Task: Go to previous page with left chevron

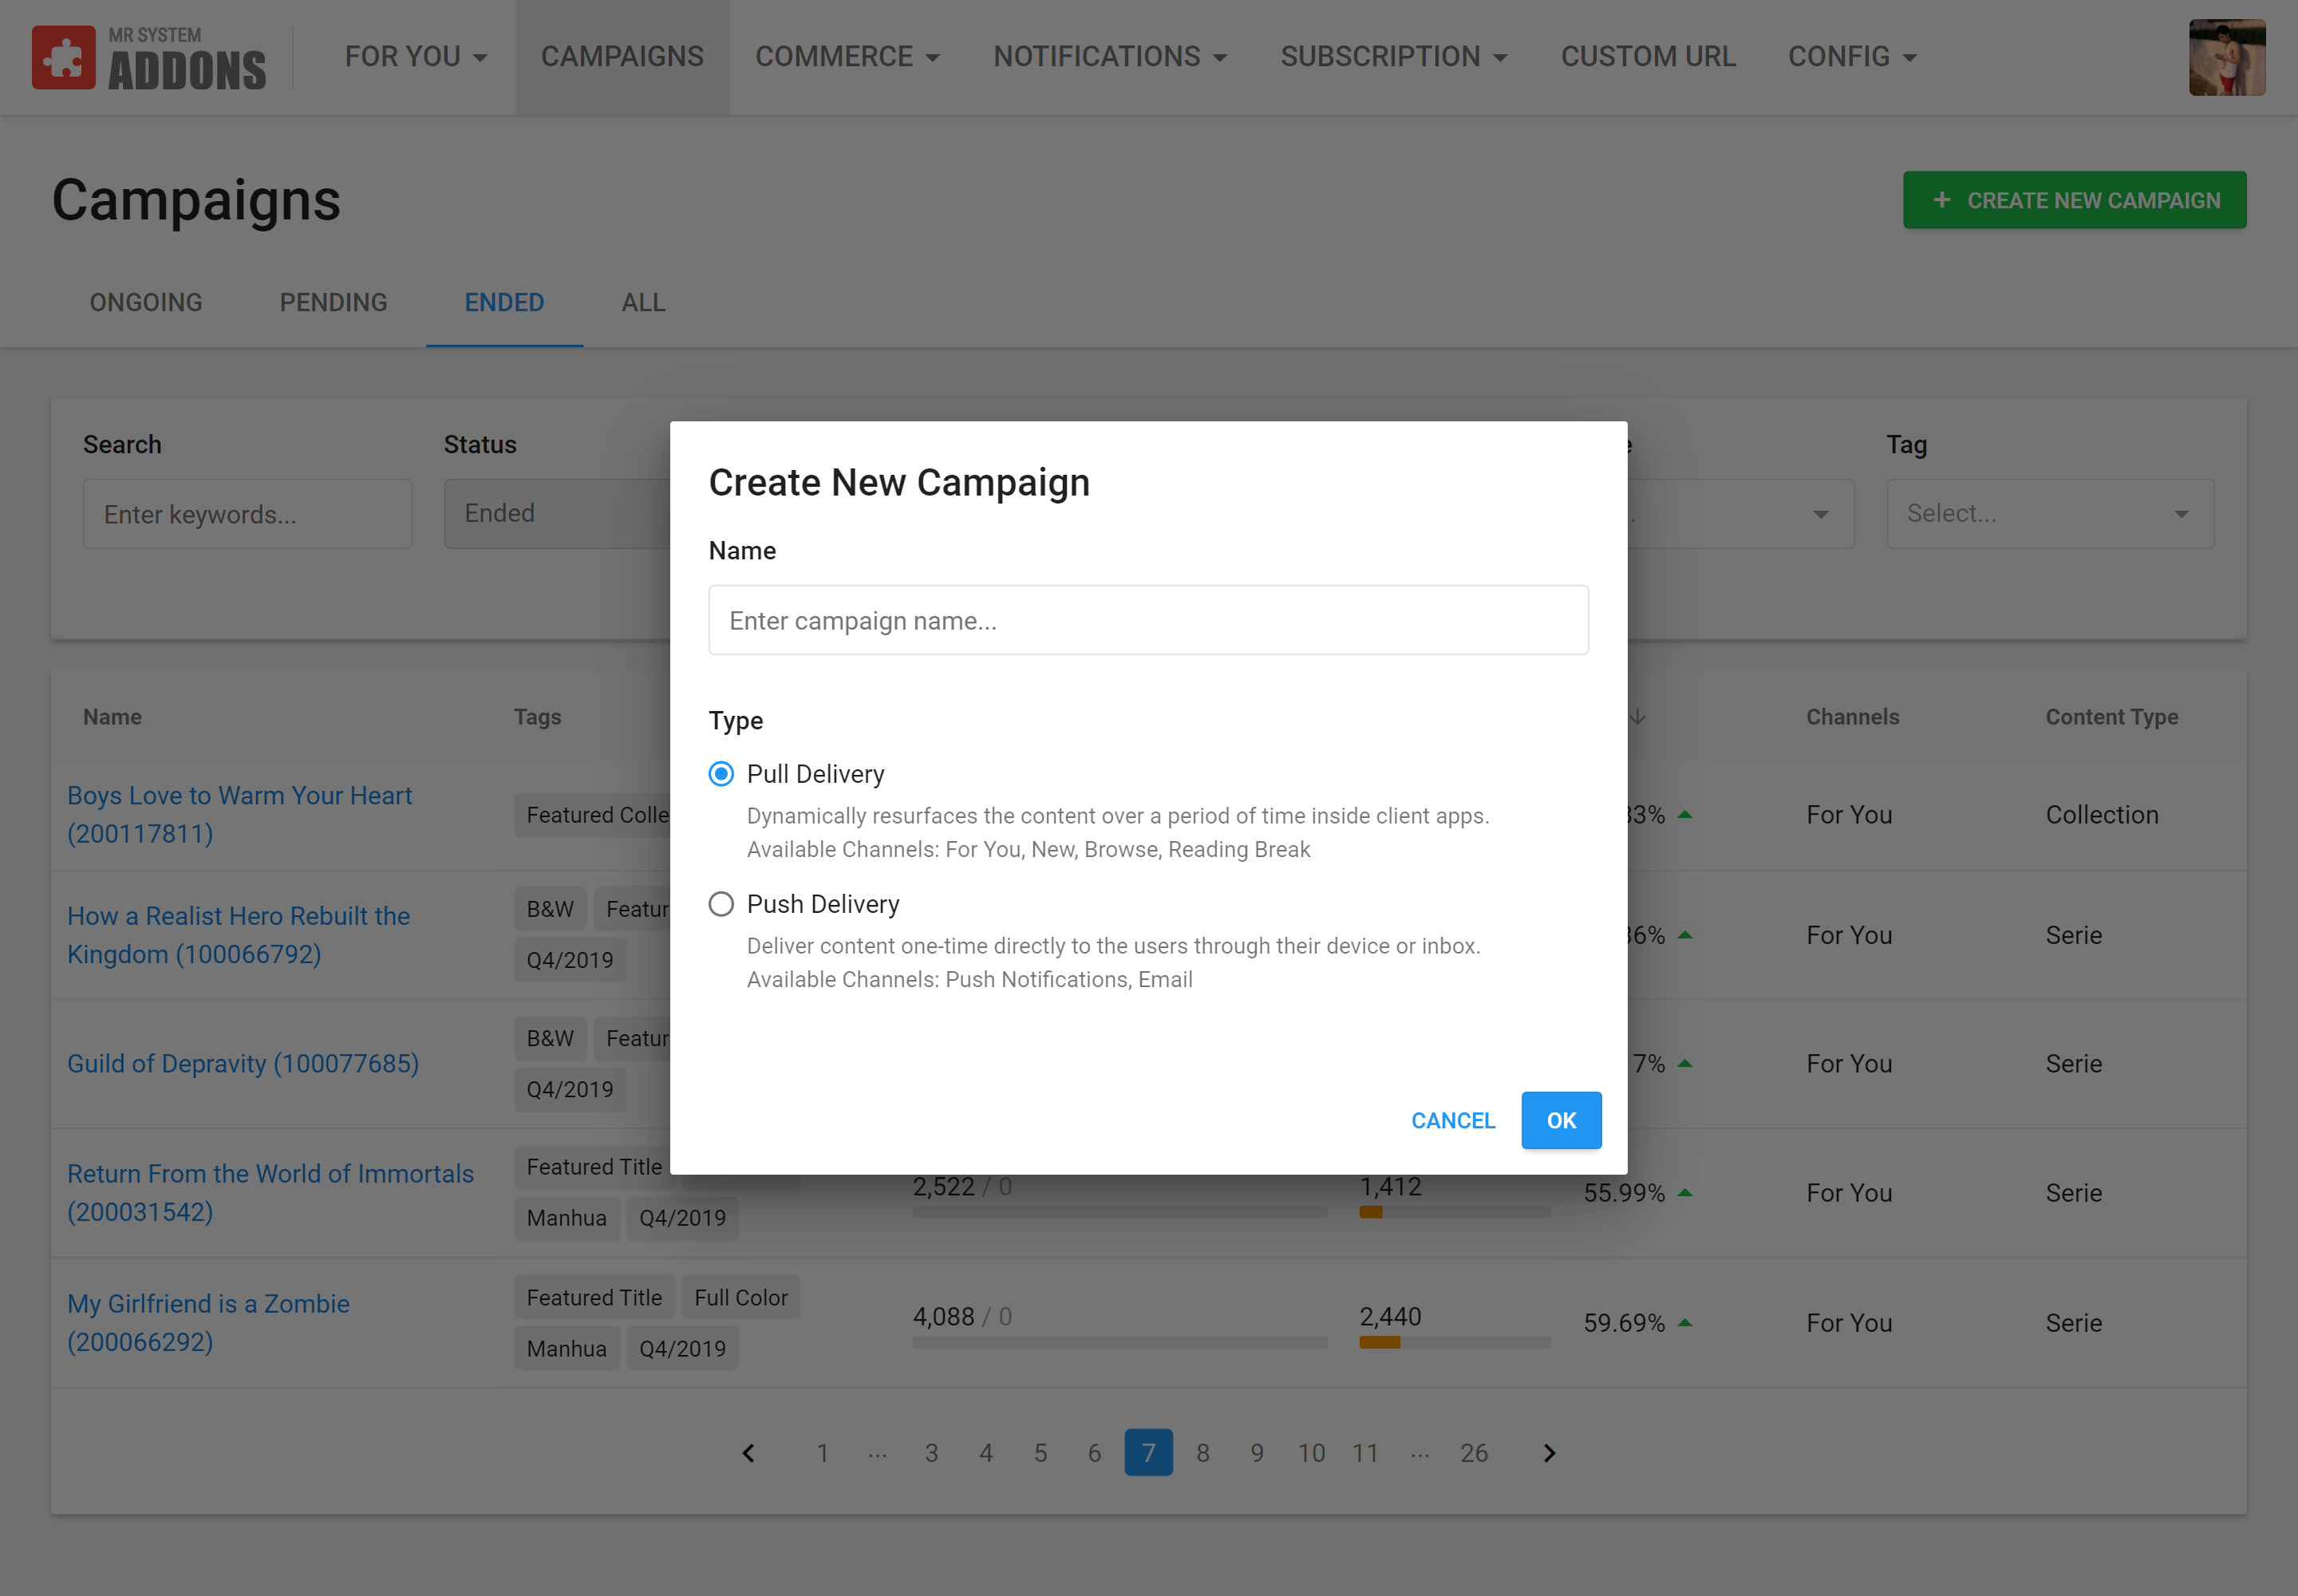Action: click(748, 1453)
